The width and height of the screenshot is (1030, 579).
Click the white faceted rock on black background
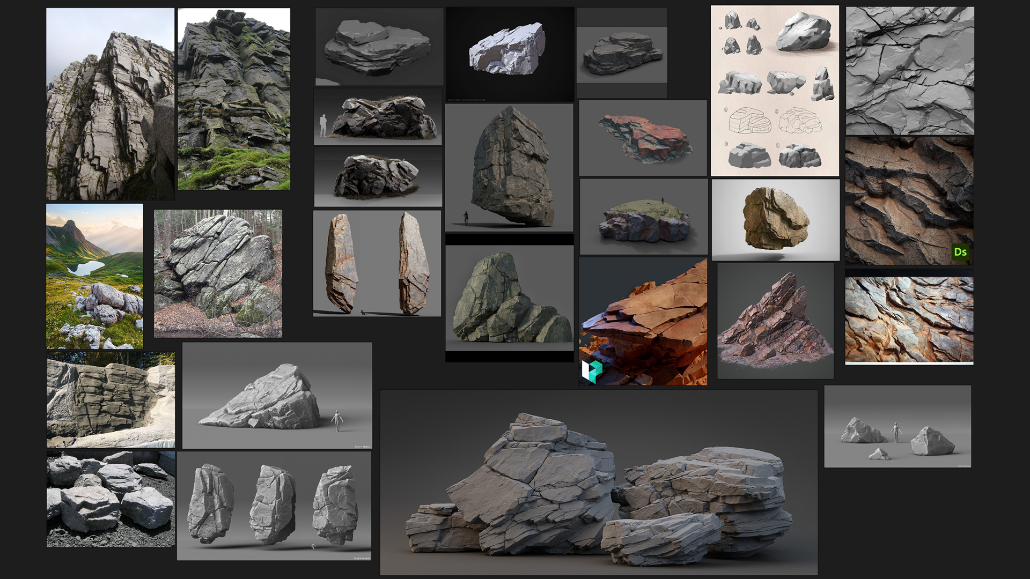[510, 54]
